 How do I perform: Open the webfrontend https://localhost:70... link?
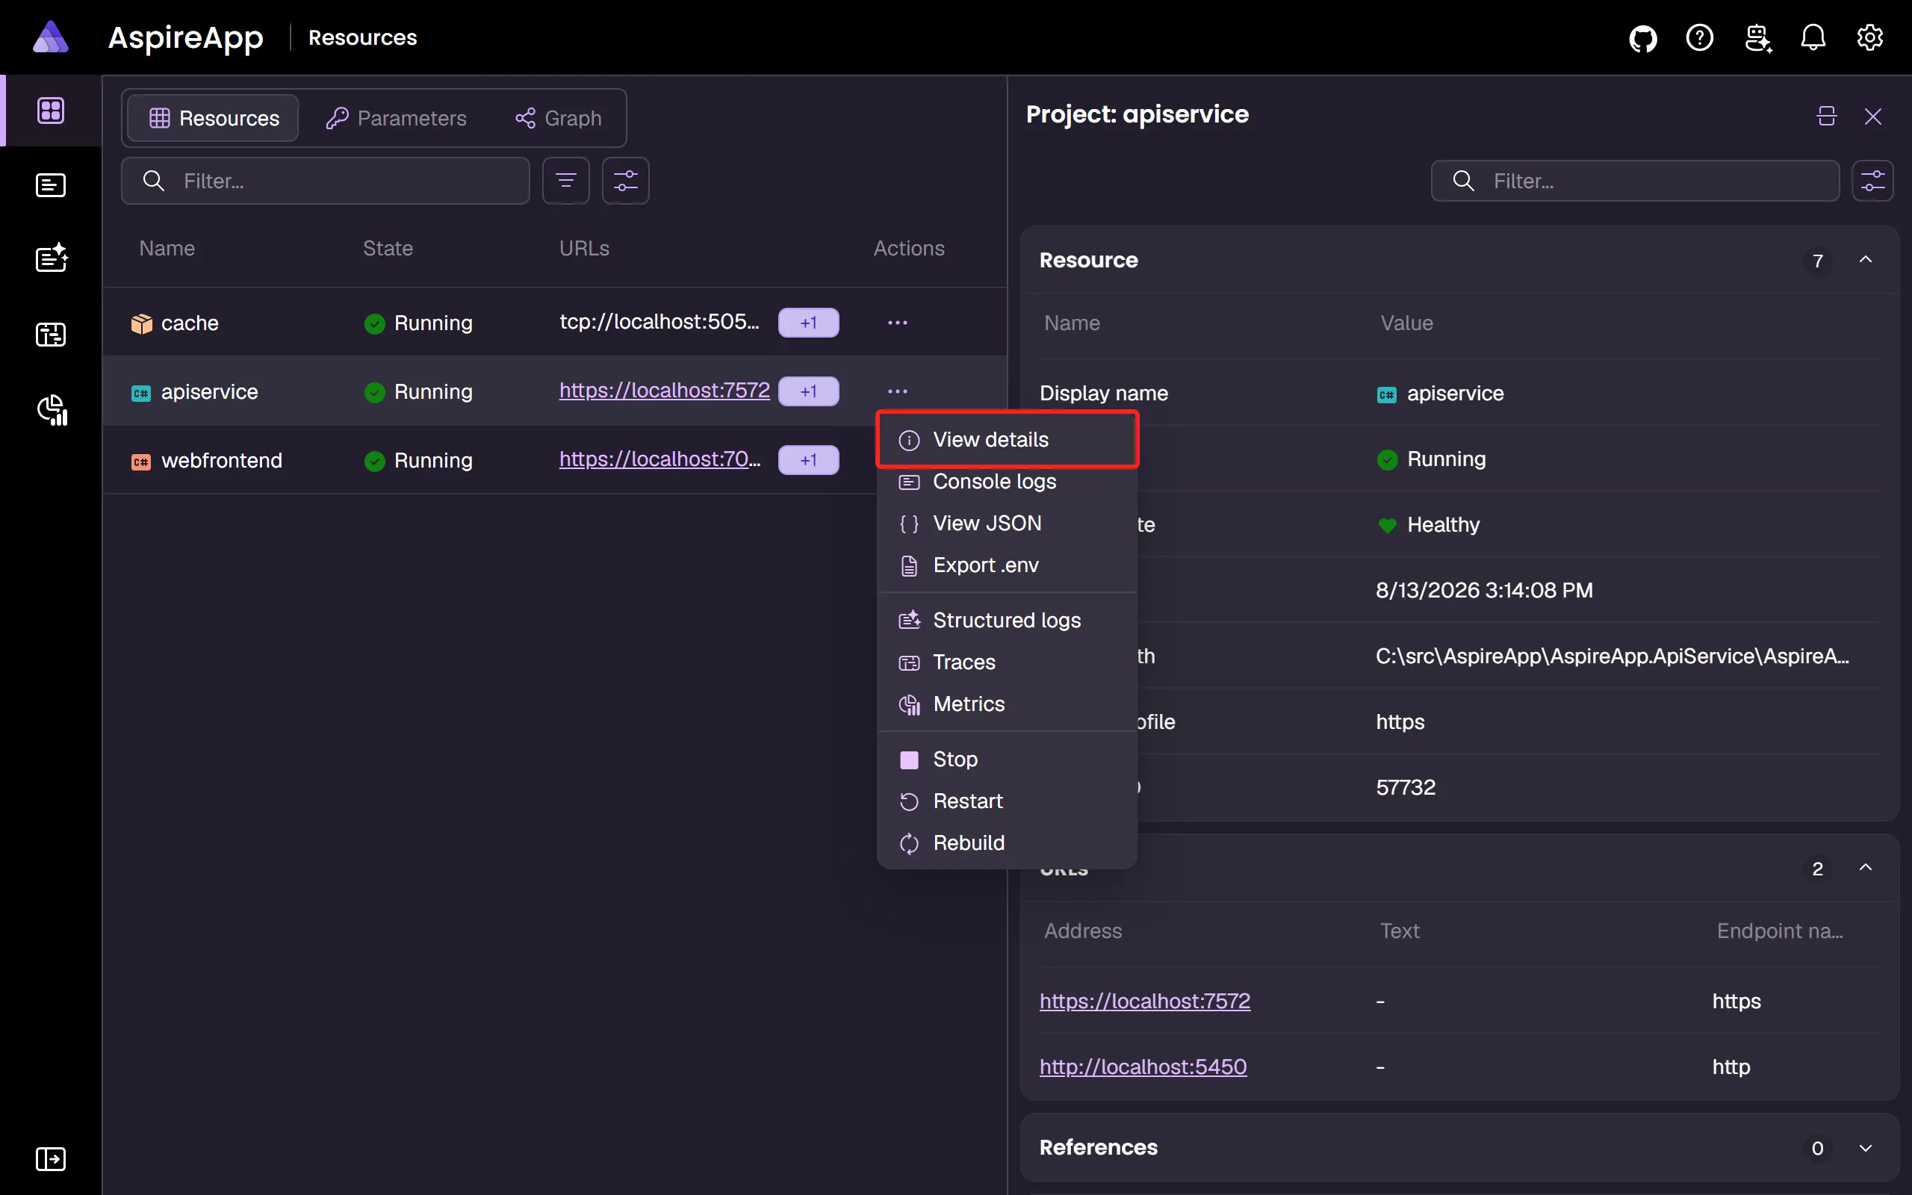659,459
